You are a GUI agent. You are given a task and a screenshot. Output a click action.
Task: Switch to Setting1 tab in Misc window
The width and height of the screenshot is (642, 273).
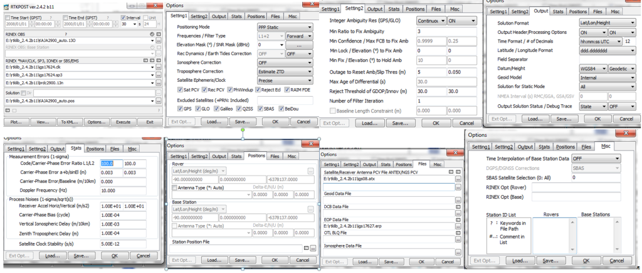click(481, 147)
